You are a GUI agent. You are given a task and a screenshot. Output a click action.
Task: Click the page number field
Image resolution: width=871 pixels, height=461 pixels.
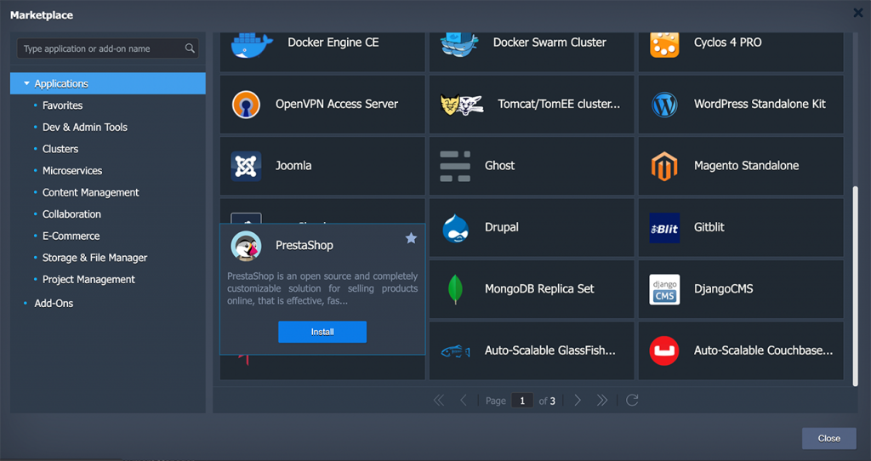click(522, 401)
